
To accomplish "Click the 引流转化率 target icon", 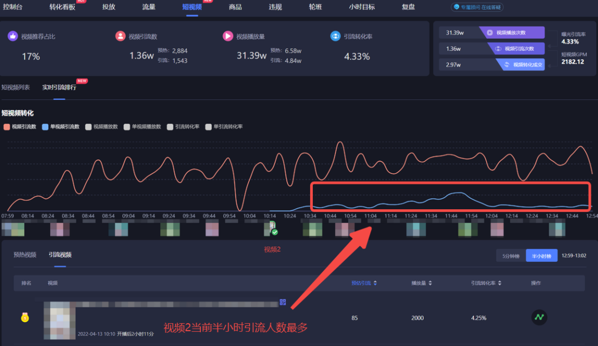I will 335,36.
